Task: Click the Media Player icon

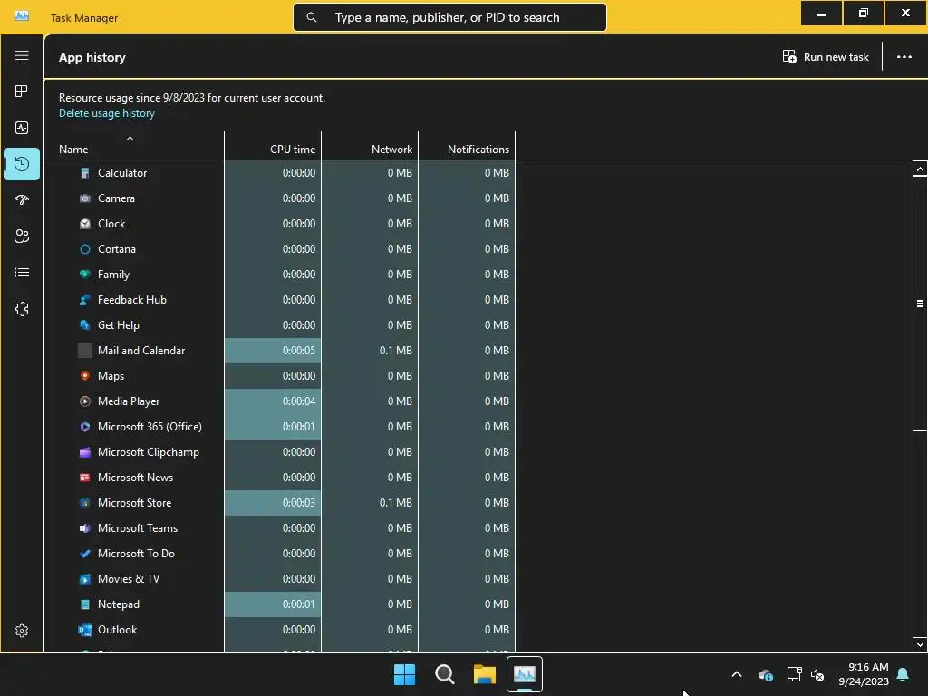Action: coord(84,401)
